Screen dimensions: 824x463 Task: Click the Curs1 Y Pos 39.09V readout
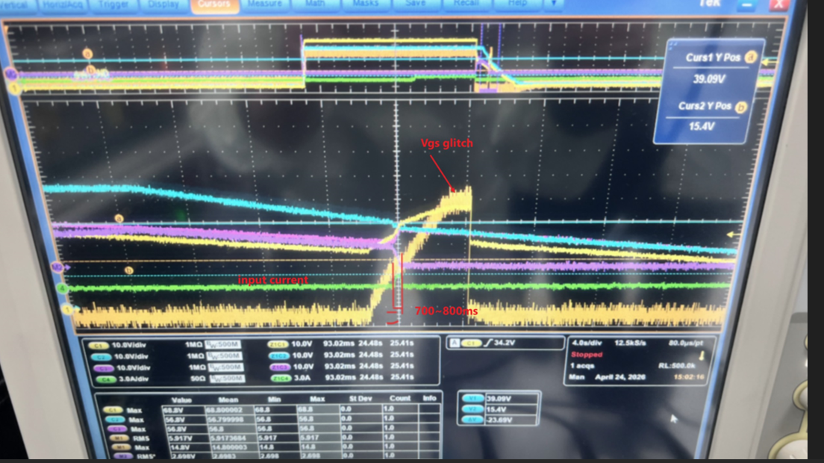click(x=709, y=79)
